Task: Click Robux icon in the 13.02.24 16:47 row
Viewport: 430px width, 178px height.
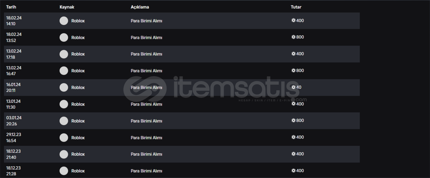Action: [293, 70]
